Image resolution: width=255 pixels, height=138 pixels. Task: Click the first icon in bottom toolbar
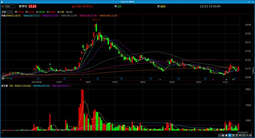220,135
